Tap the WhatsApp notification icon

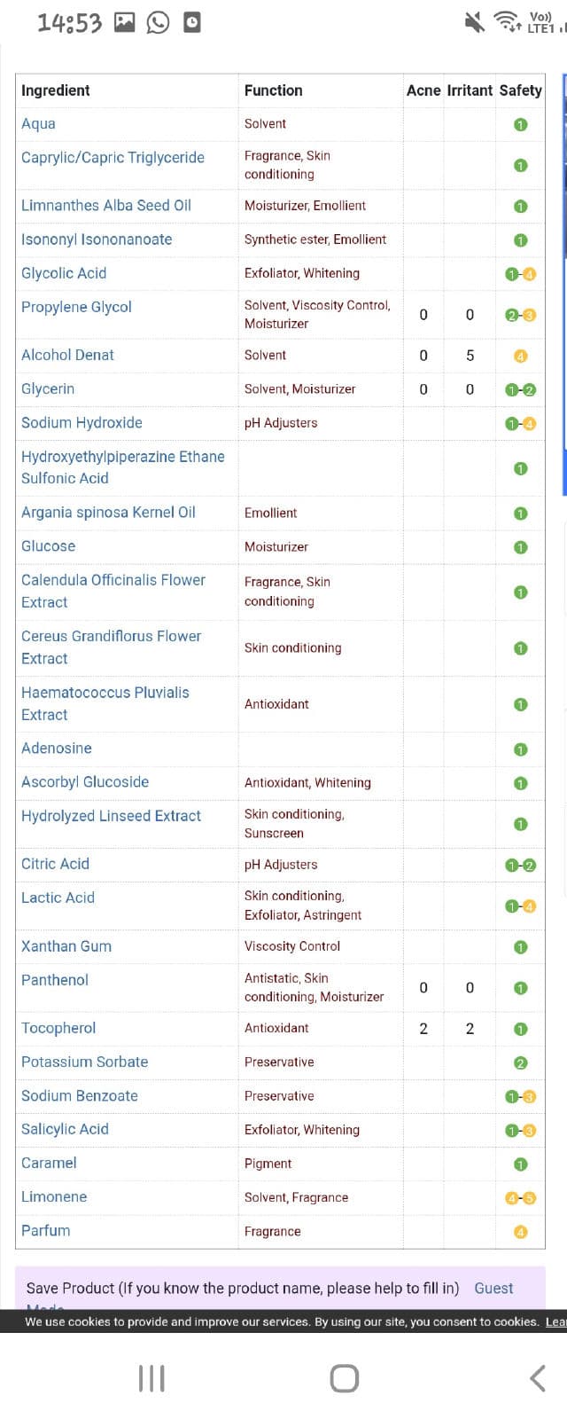click(x=158, y=22)
